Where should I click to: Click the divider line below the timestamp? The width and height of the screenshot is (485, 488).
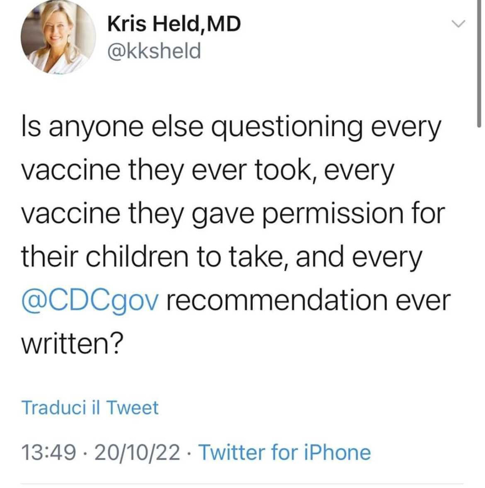[x=242, y=484]
